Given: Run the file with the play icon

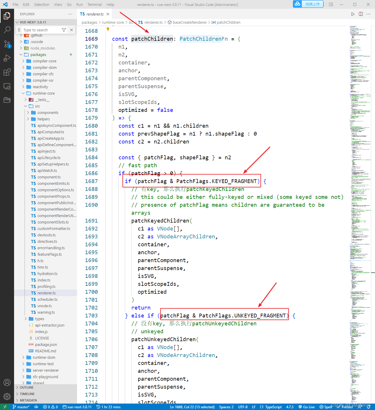Looking at the screenshot, I should [353, 14].
